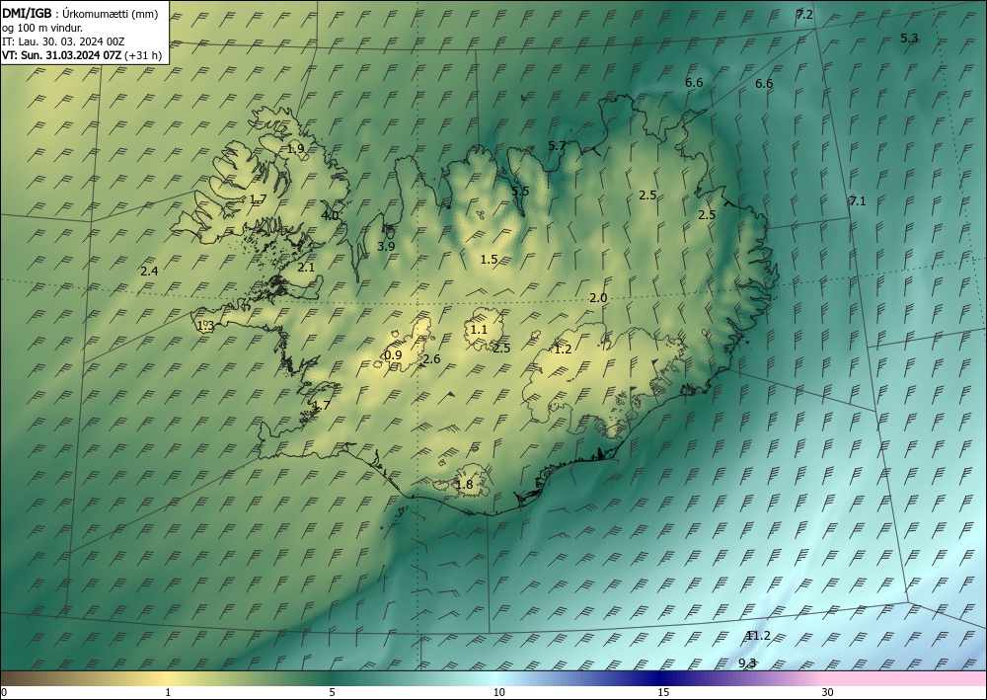
Task: Click the 0.9 value on Langjökull glacier
Action: (x=393, y=355)
